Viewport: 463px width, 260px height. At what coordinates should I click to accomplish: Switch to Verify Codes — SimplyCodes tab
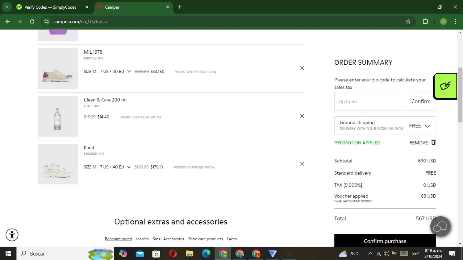(x=50, y=7)
